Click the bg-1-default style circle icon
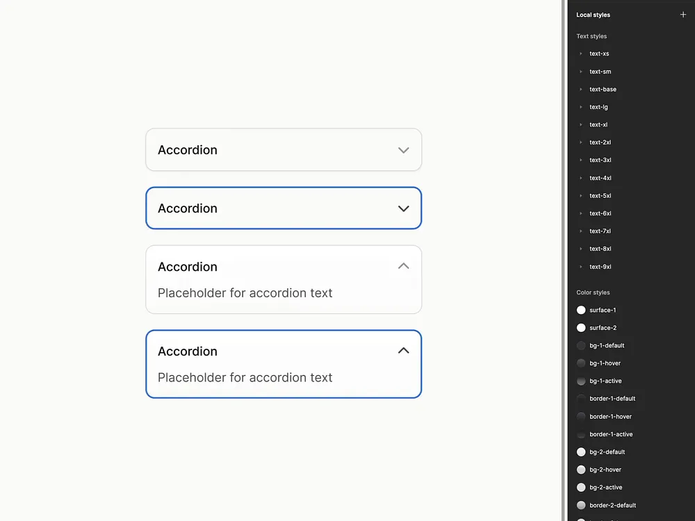The image size is (695, 521). tap(581, 345)
